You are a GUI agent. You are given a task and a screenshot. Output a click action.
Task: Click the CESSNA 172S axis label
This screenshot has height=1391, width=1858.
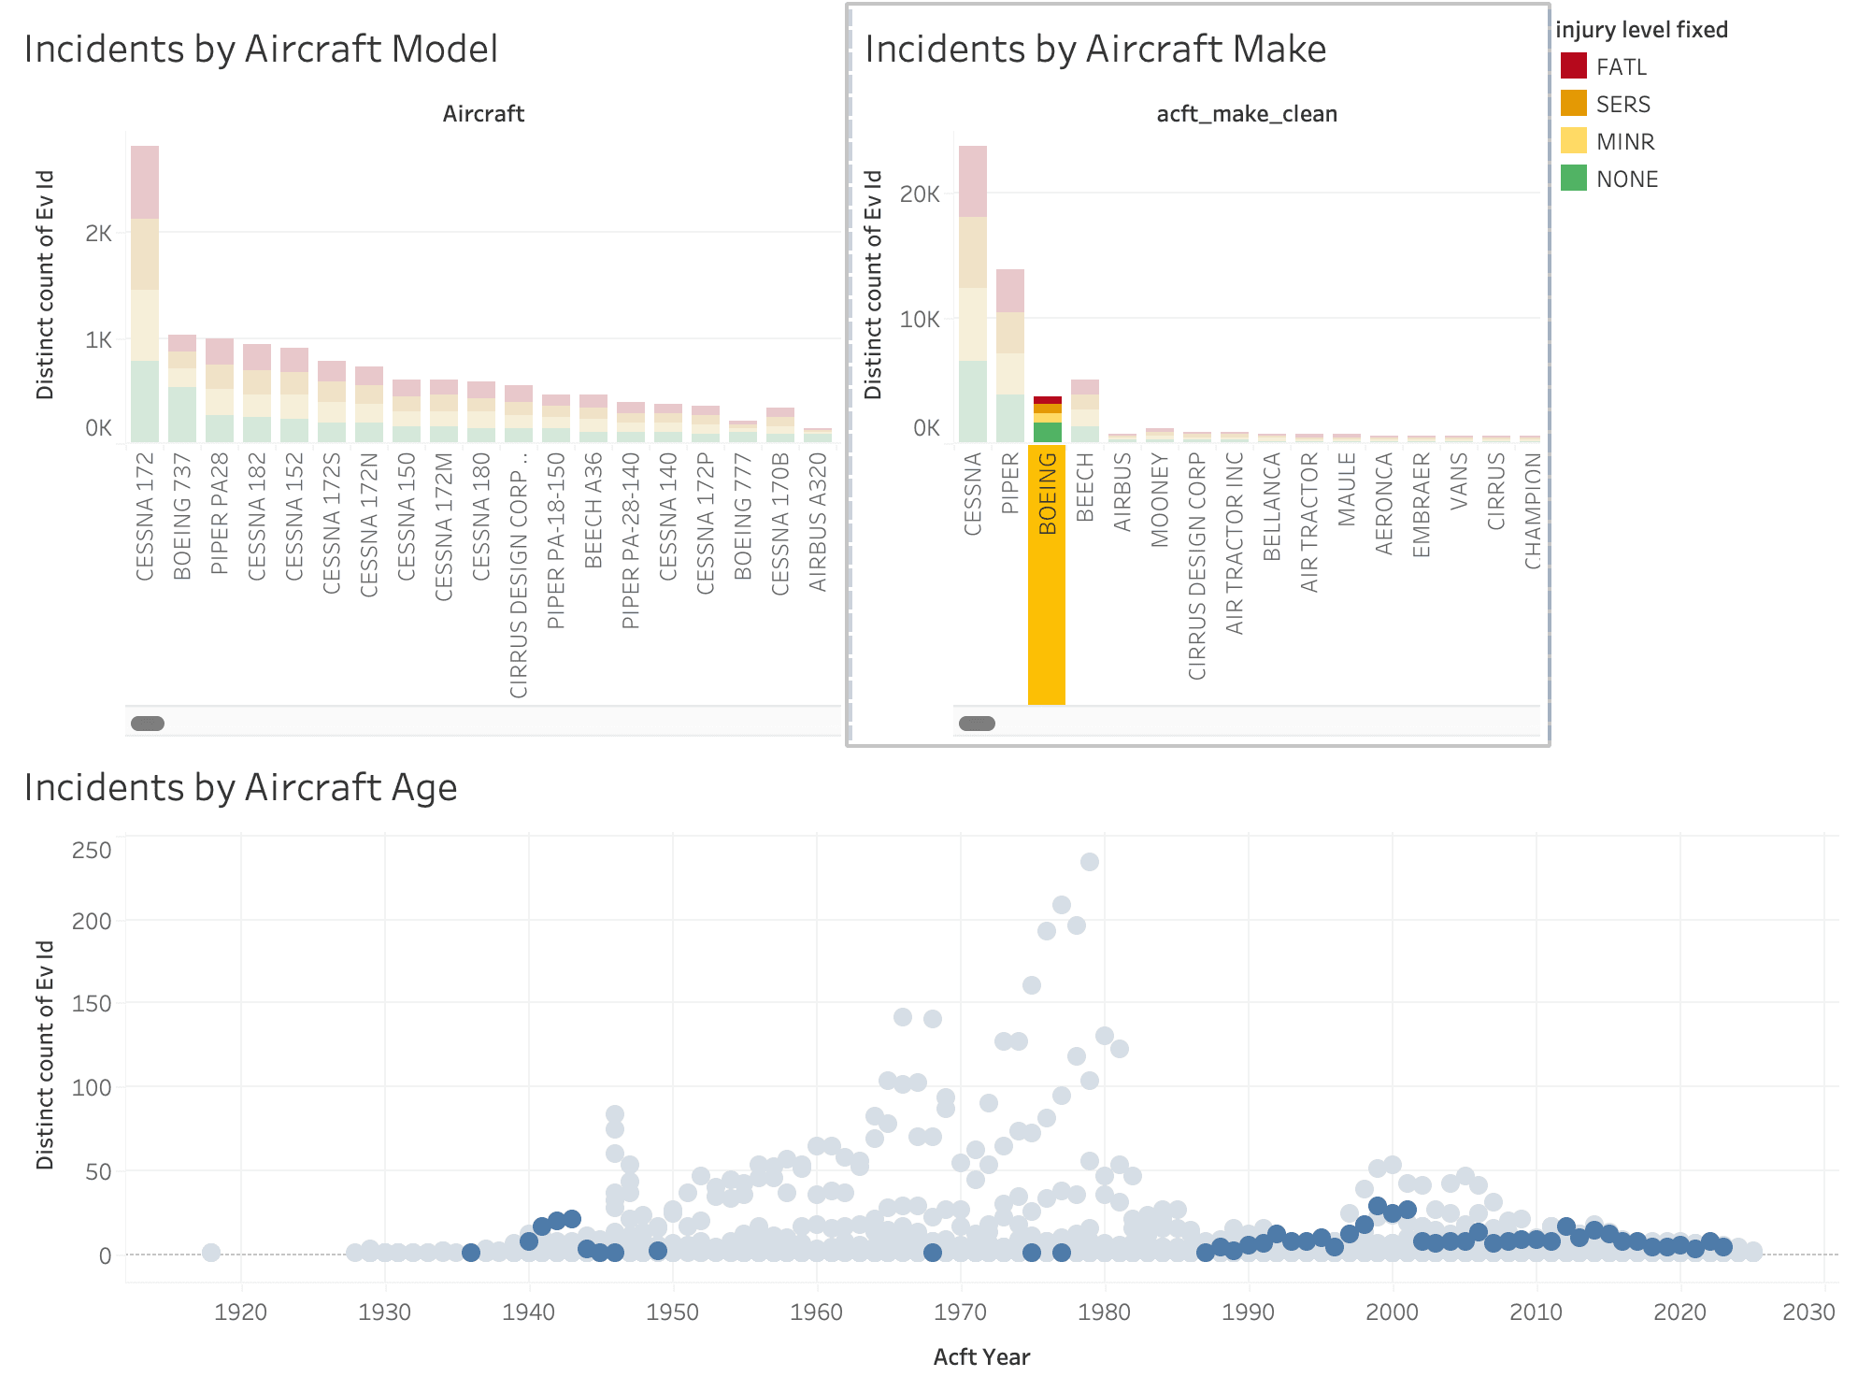pos(332,523)
